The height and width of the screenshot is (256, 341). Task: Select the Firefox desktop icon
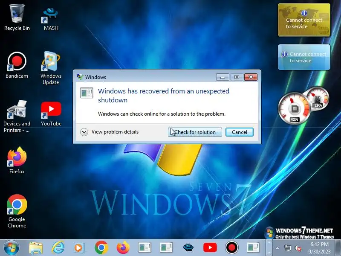(x=17, y=160)
